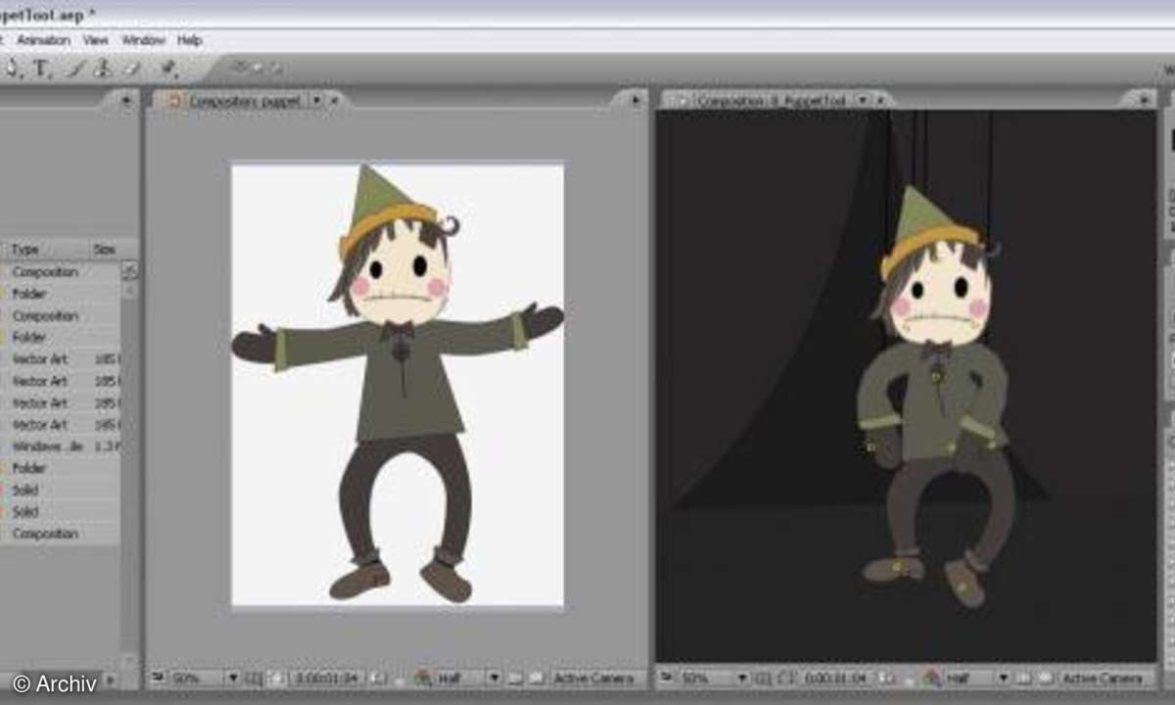Toggle mask visibility in the PuppetTool viewer
1175x705 pixels.
point(787,678)
